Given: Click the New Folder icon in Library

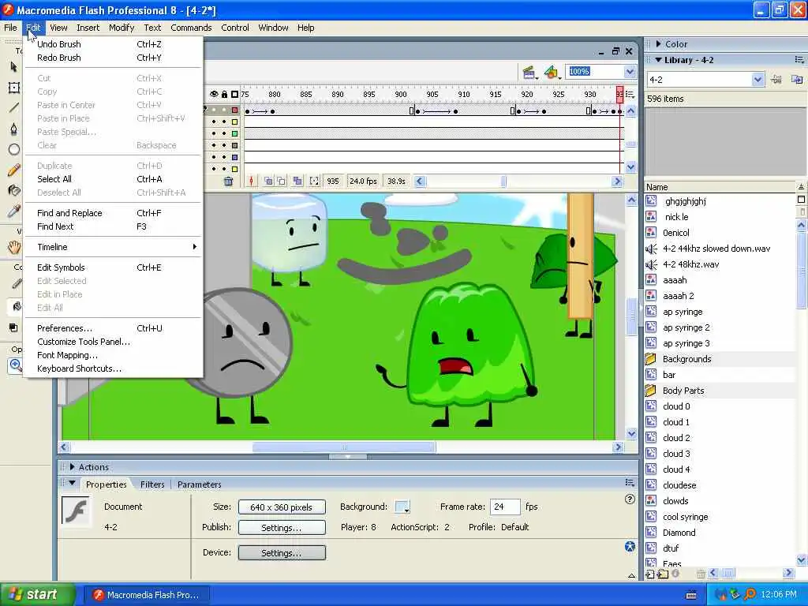Looking at the screenshot, I should coord(663,574).
